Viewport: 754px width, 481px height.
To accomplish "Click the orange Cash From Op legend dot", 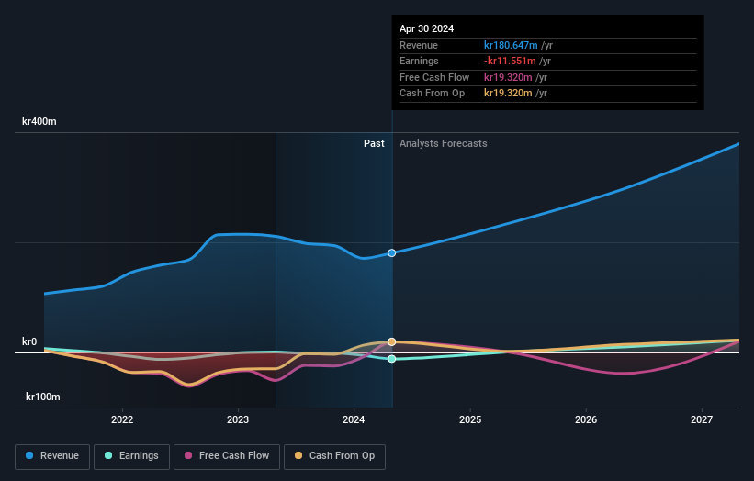I will (x=298, y=455).
